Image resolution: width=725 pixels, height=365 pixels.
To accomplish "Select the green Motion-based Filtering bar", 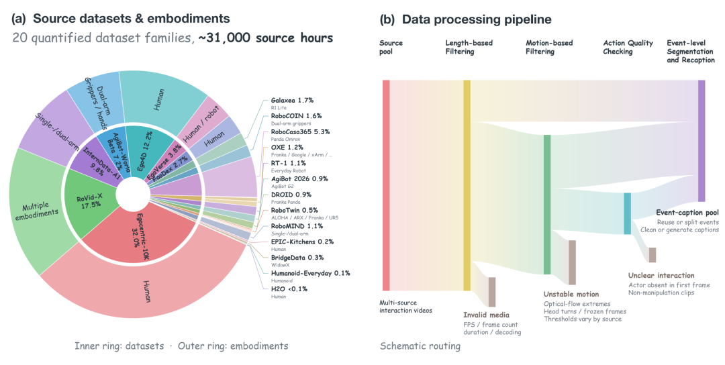I will coord(547,205).
